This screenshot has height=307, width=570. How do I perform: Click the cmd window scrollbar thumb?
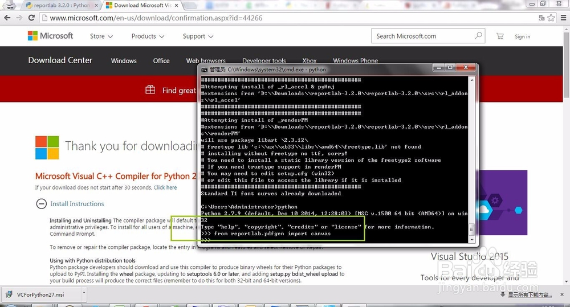tap(472, 229)
